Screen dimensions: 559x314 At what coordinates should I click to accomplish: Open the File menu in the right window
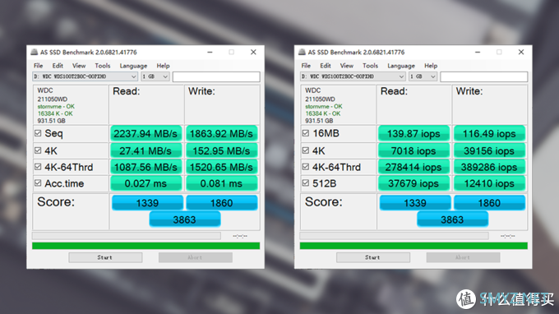click(306, 66)
